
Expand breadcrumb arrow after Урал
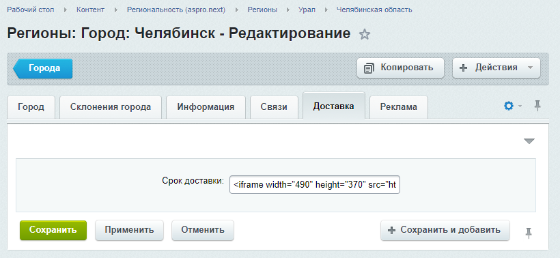click(326, 10)
